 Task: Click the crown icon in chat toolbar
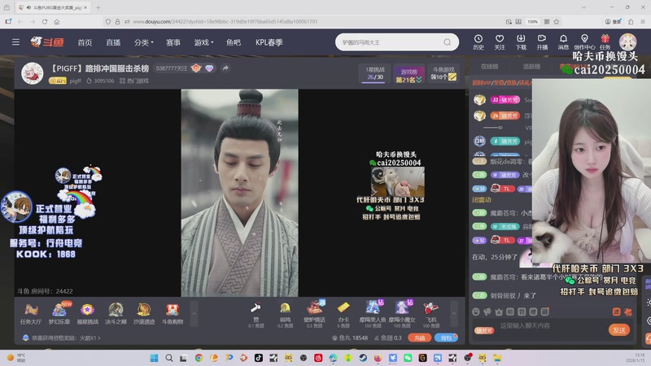pos(499,312)
